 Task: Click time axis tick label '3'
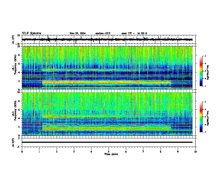74,152
